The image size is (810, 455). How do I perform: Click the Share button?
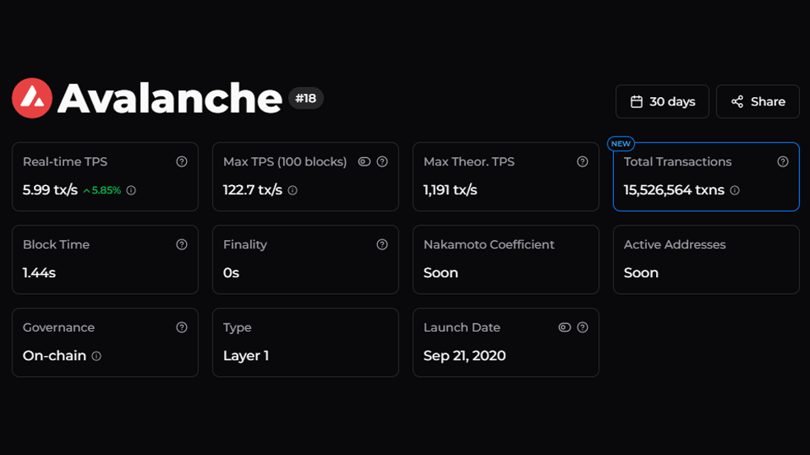point(758,102)
